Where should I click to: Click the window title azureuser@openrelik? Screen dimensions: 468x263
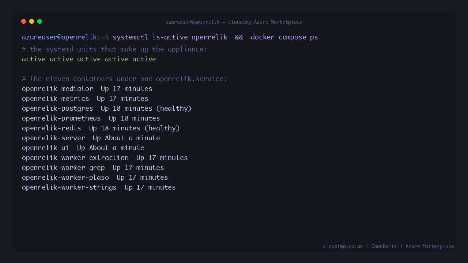pos(234,22)
